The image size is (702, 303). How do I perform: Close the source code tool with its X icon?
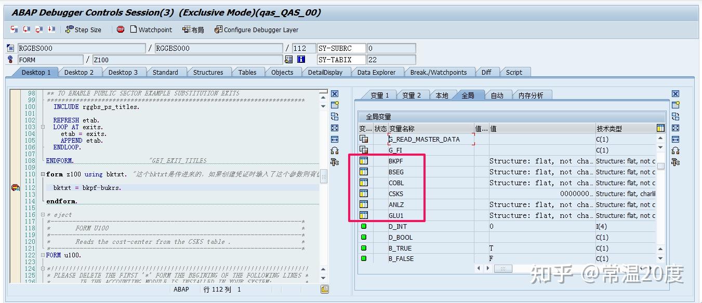(x=335, y=94)
